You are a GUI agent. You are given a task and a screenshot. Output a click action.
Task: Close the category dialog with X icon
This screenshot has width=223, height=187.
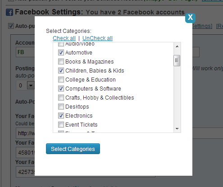tap(190, 18)
